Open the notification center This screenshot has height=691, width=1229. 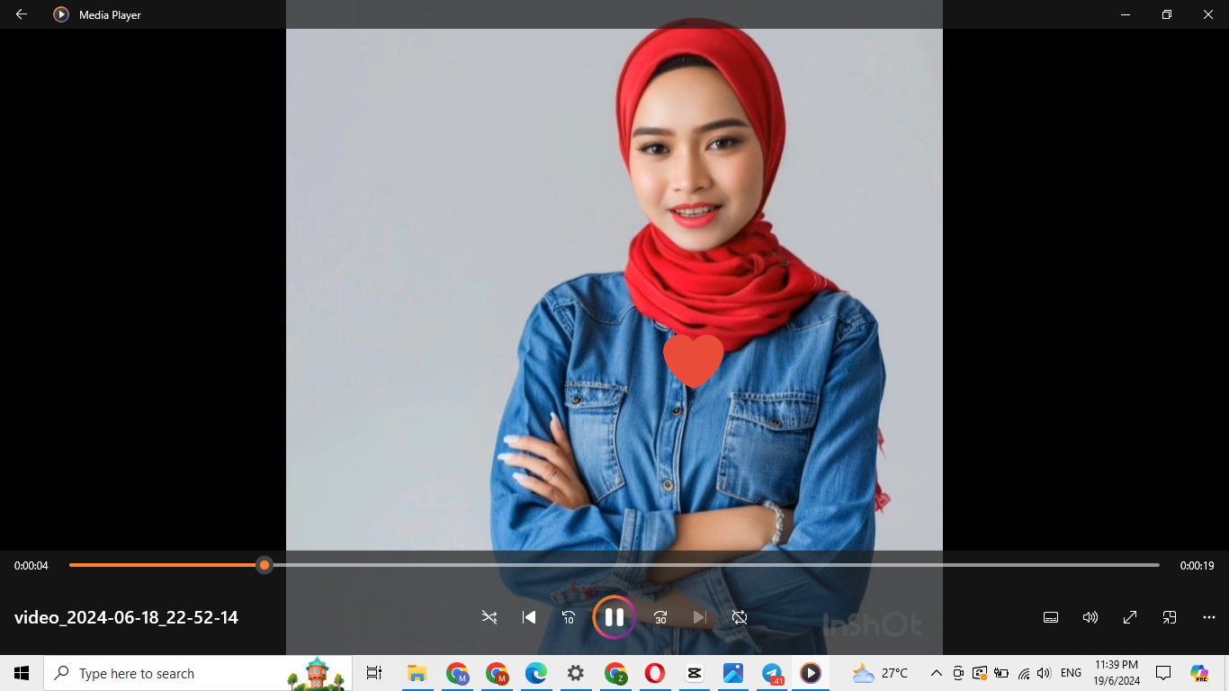pos(1163,673)
